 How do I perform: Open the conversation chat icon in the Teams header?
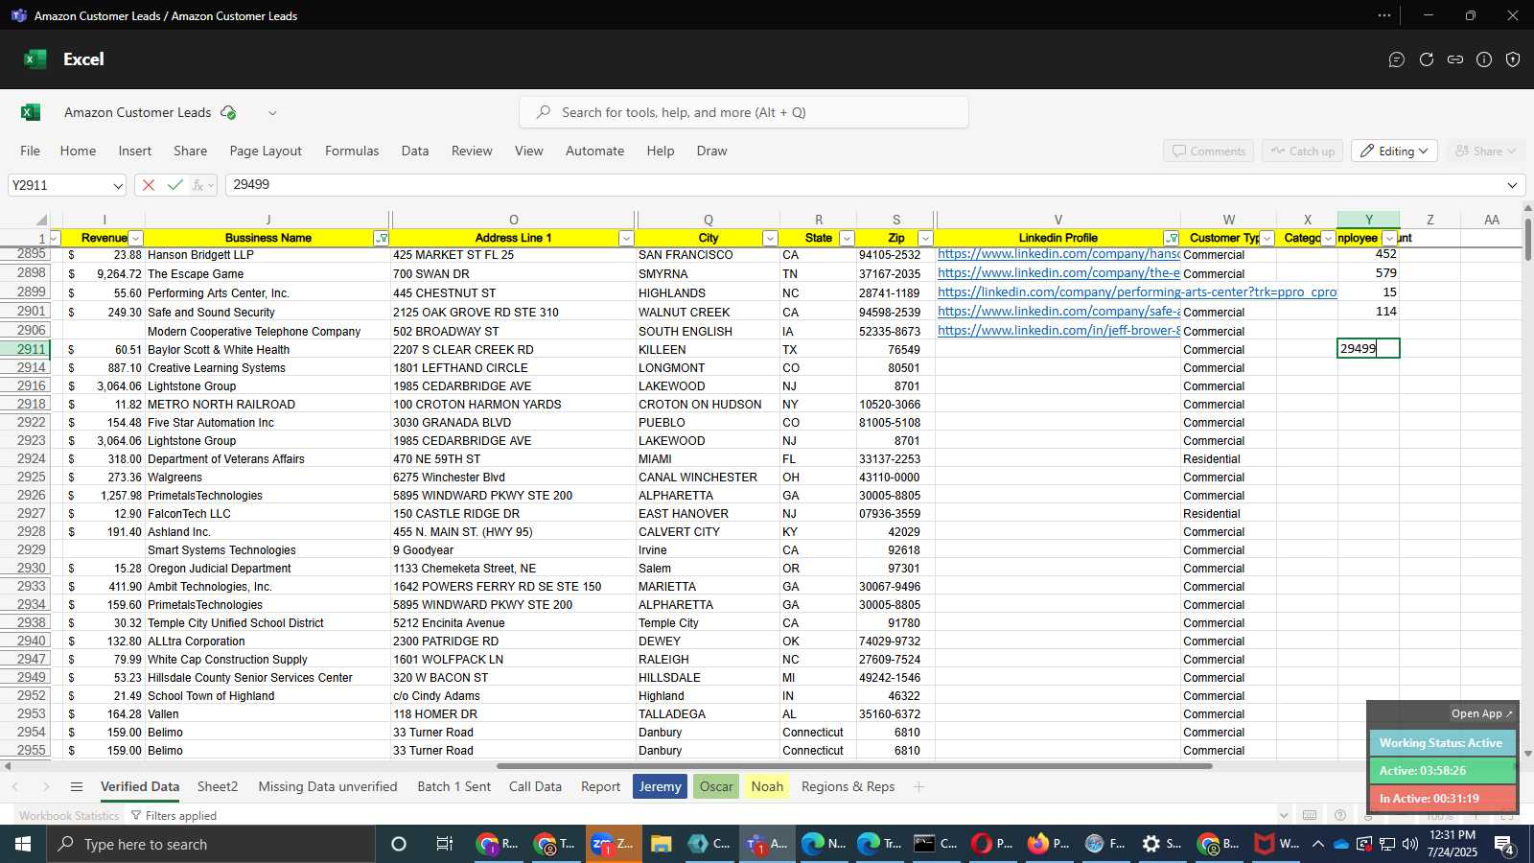click(1397, 59)
